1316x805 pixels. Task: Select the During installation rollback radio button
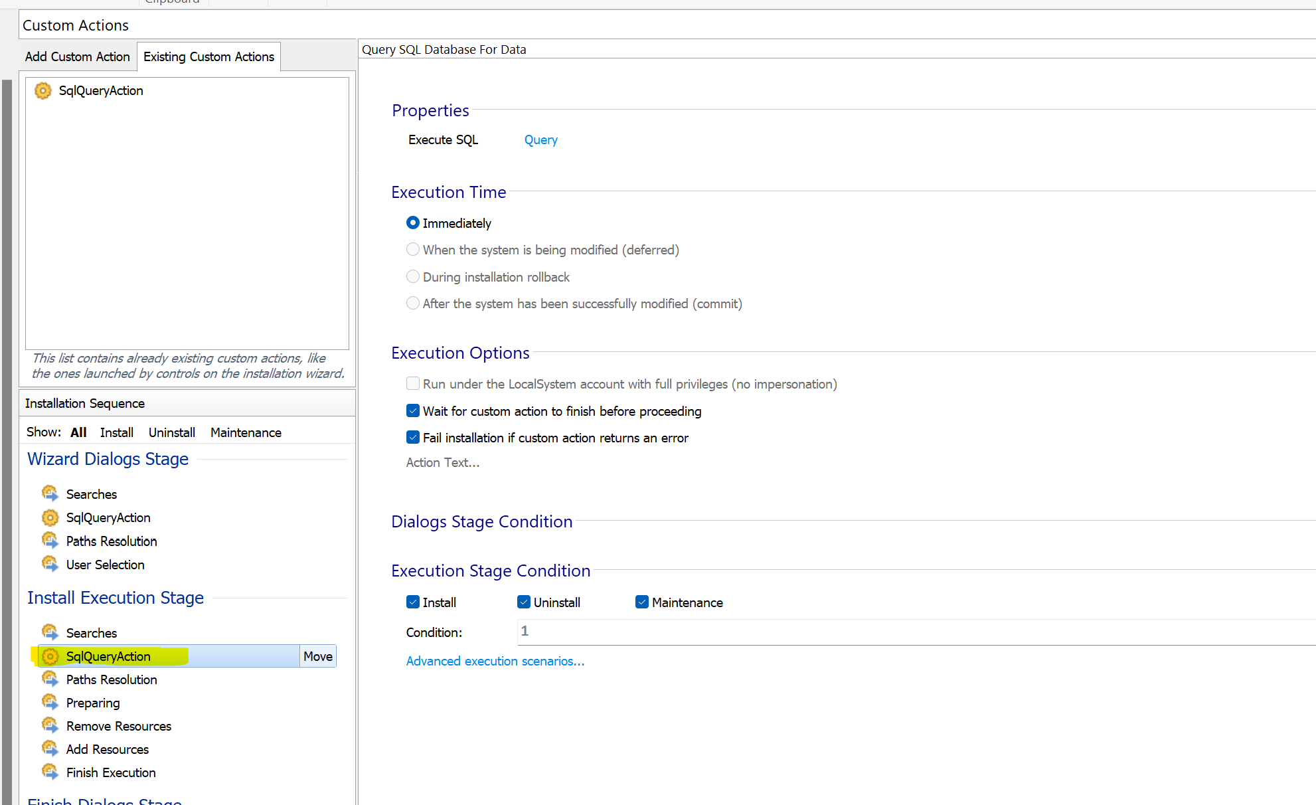(412, 276)
